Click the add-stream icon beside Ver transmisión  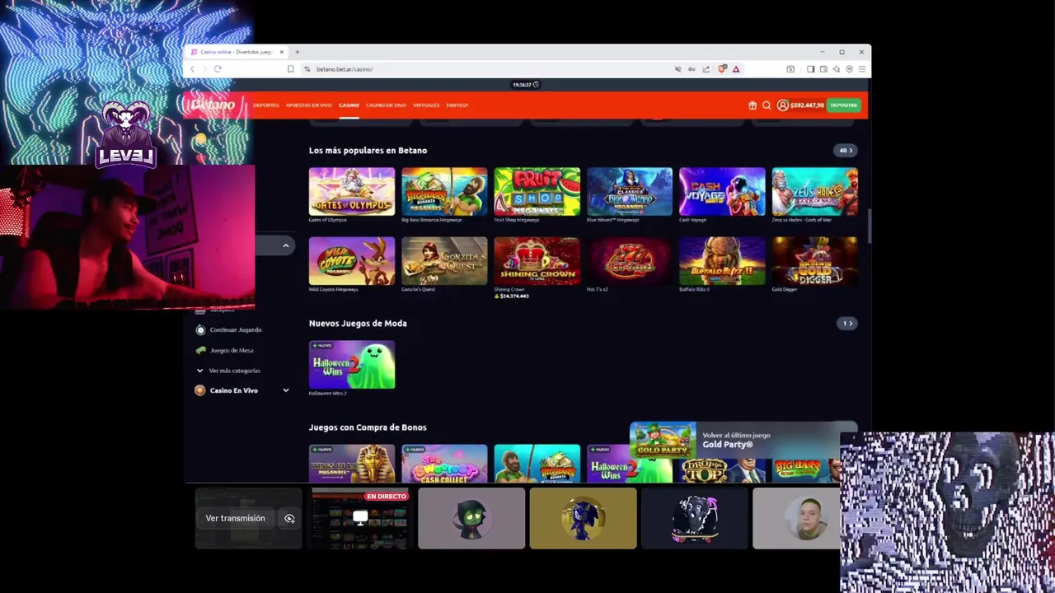[x=289, y=518]
